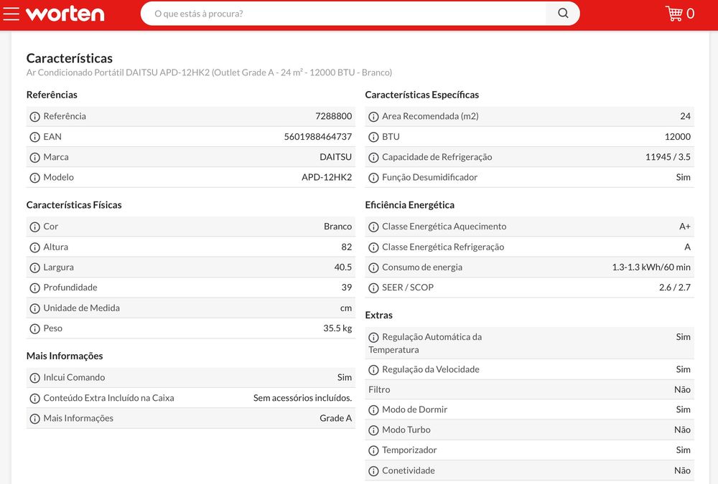This screenshot has width=718, height=484.
Task: Click 'Sem acessórios incluídos.' text
Action: pyautogui.click(x=303, y=397)
